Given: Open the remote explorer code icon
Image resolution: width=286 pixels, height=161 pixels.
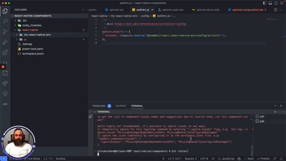Looking at the screenshot, I should [5, 63].
